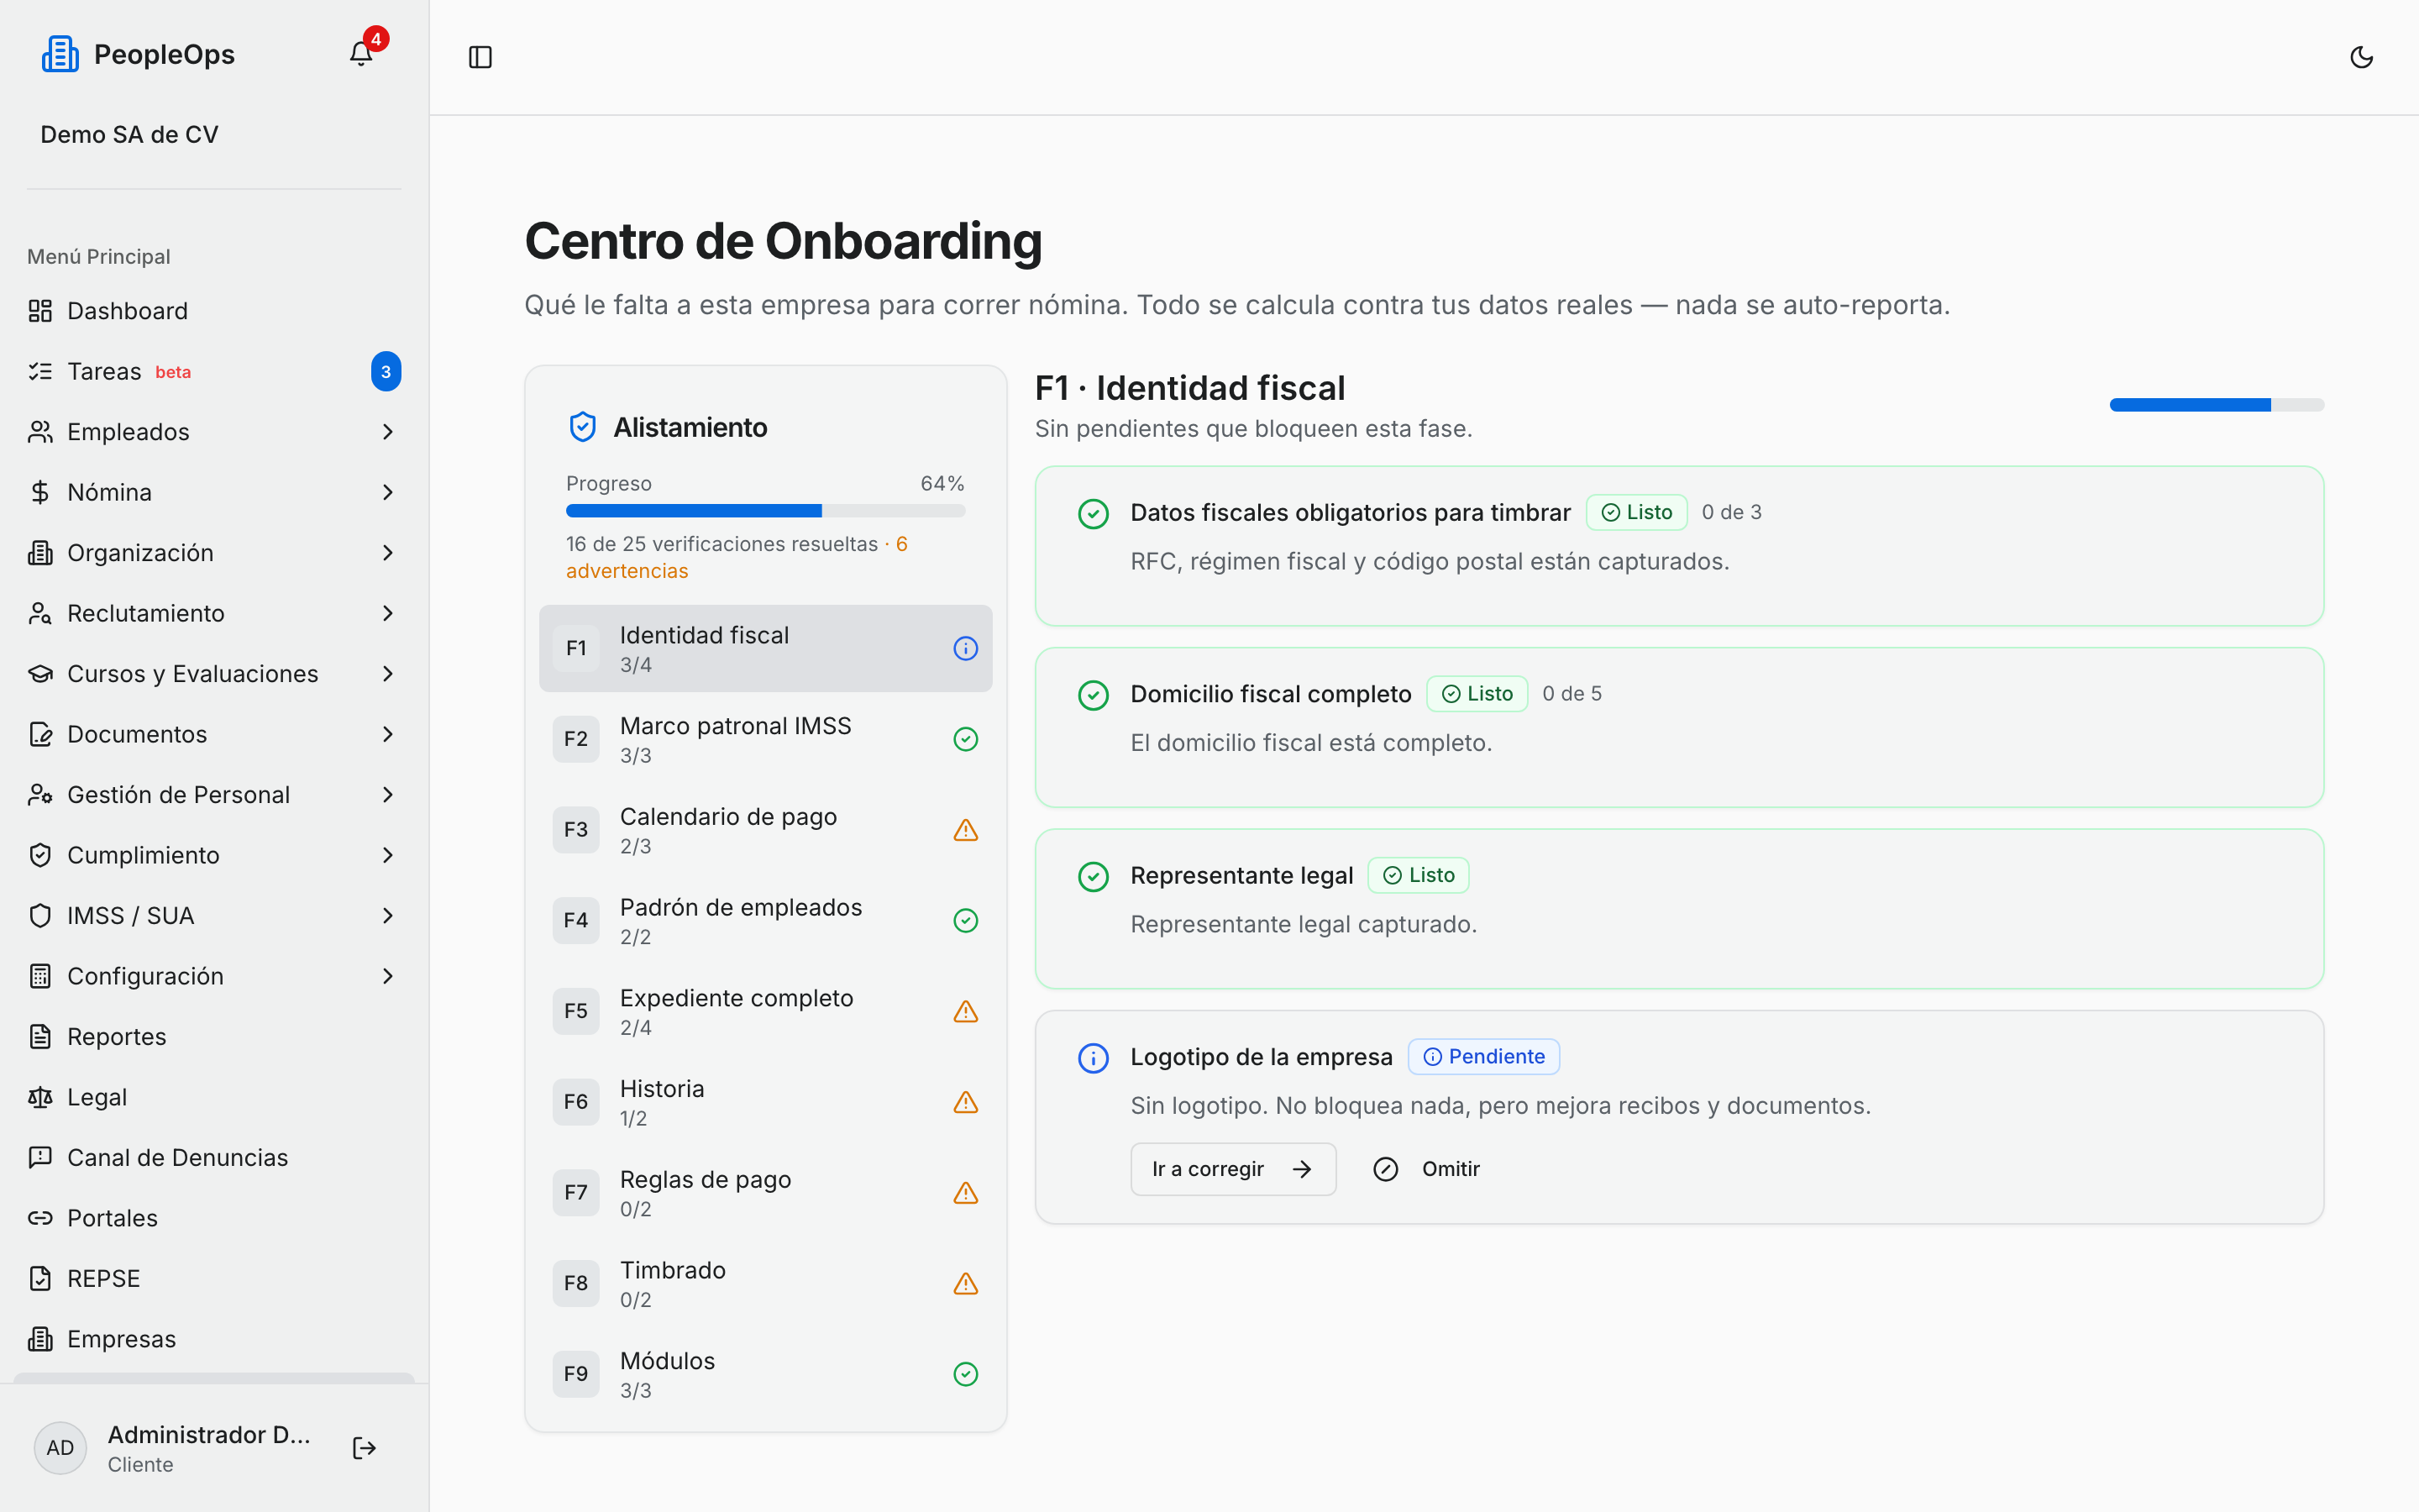Click the Legal scales icon
This screenshot has width=2419, height=1512.
point(40,1097)
